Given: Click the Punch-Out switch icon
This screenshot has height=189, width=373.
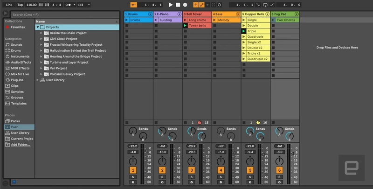Looking at the screenshot, I should click(272, 5).
